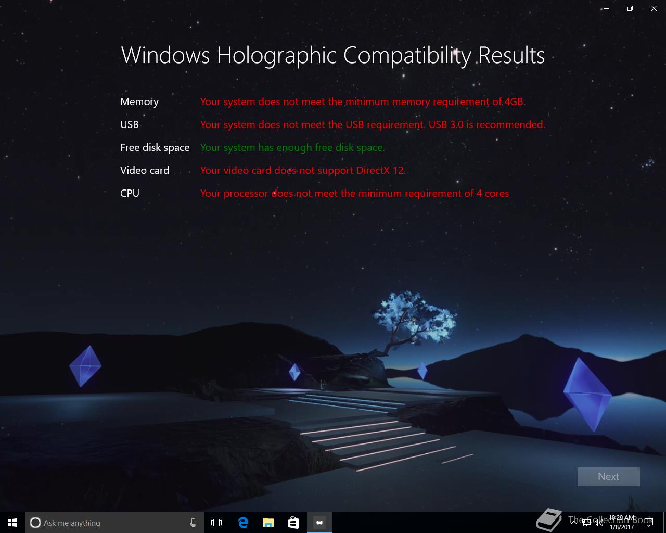Open File Explorer from taskbar

268,523
